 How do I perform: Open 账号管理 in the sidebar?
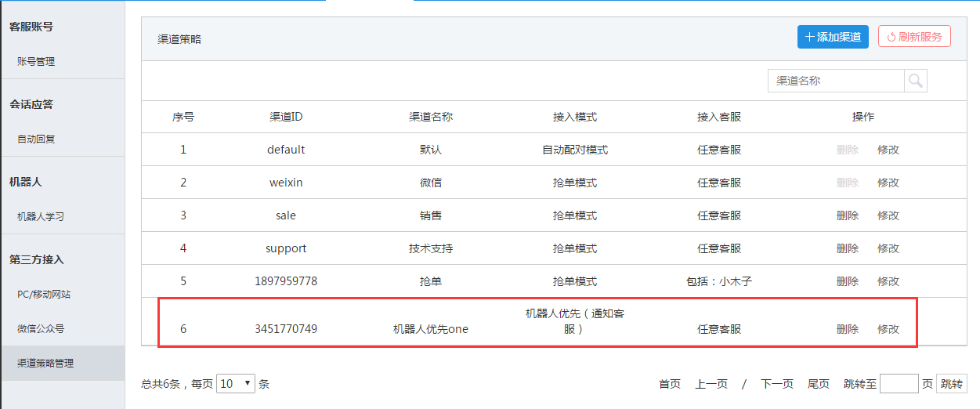pos(36,61)
